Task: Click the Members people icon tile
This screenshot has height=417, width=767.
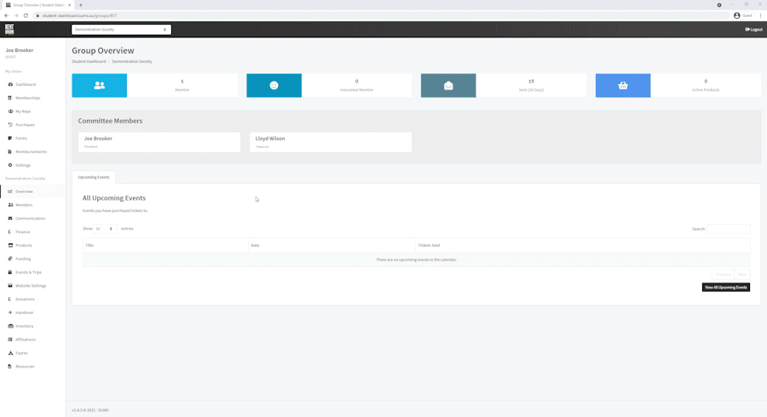Action: [100, 85]
